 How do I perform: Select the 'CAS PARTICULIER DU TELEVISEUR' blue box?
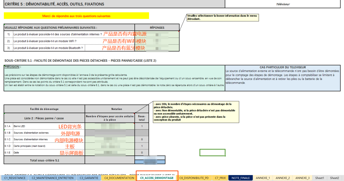[283, 78]
